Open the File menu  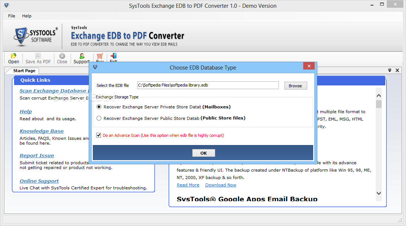12,16
